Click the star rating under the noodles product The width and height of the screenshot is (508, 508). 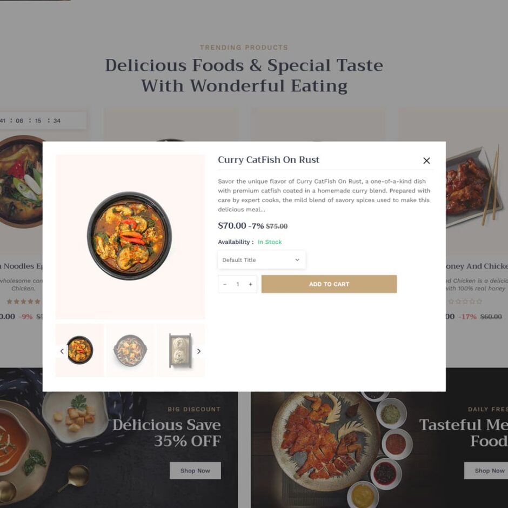pos(23,302)
